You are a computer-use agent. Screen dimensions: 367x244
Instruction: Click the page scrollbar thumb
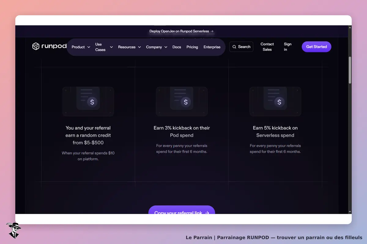(x=350, y=70)
